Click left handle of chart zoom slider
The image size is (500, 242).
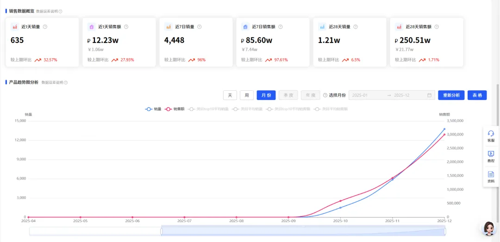[162, 231]
